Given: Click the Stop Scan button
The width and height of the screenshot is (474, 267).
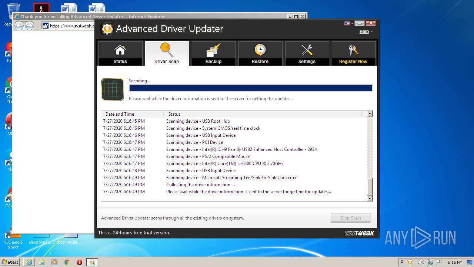Looking at the screenshot, I should (x=350, y=218).
